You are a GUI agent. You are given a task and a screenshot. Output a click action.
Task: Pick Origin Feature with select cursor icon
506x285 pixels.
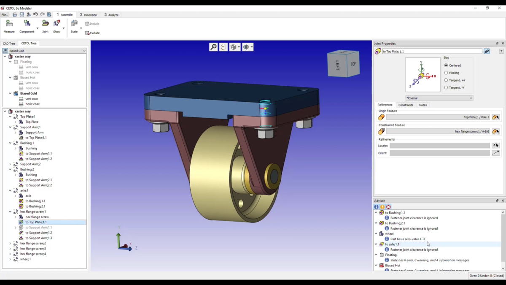(495, 117)
